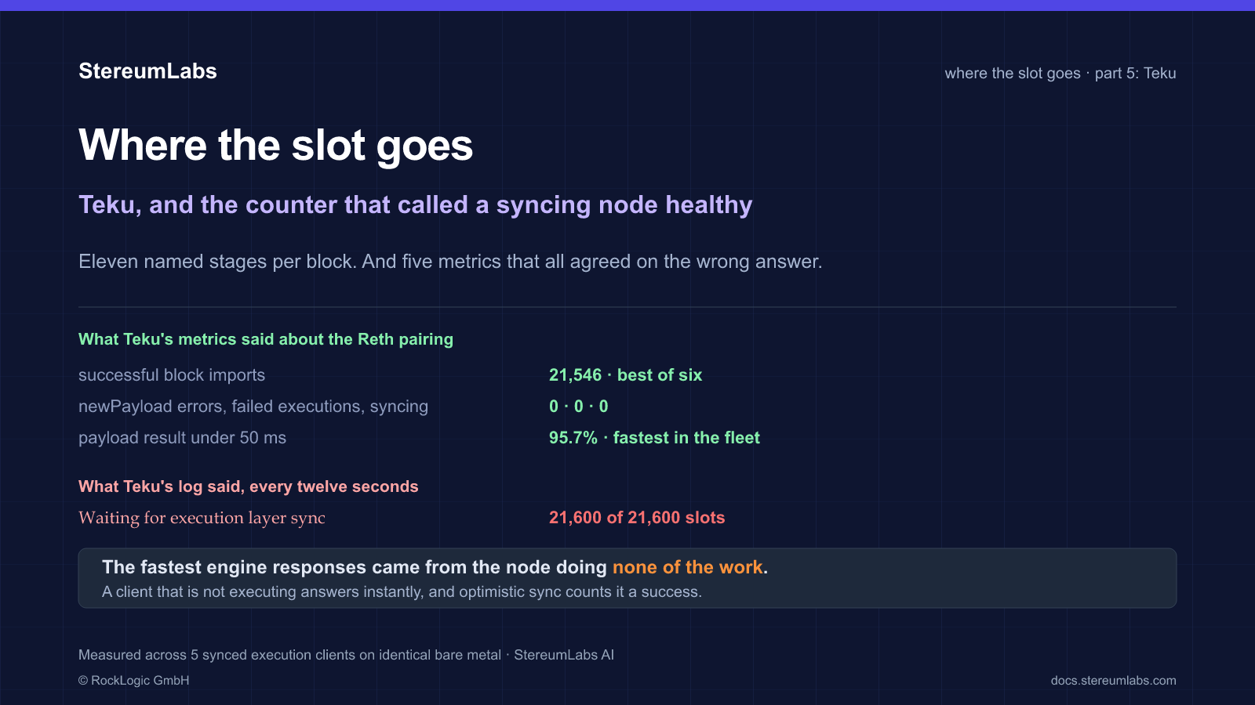Click the orange 'none of the work' phrase

pyautogui.click(x=687, y=567)
